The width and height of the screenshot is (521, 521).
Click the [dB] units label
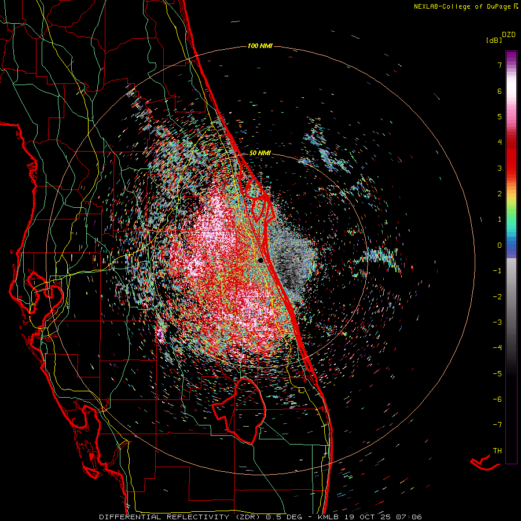[x=494, y=40]
